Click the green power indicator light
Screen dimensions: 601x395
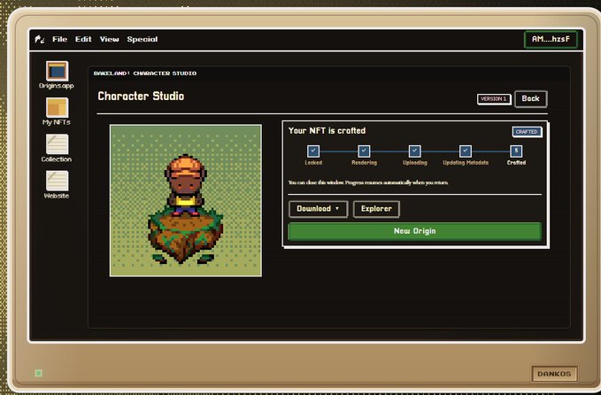(38, 373)
